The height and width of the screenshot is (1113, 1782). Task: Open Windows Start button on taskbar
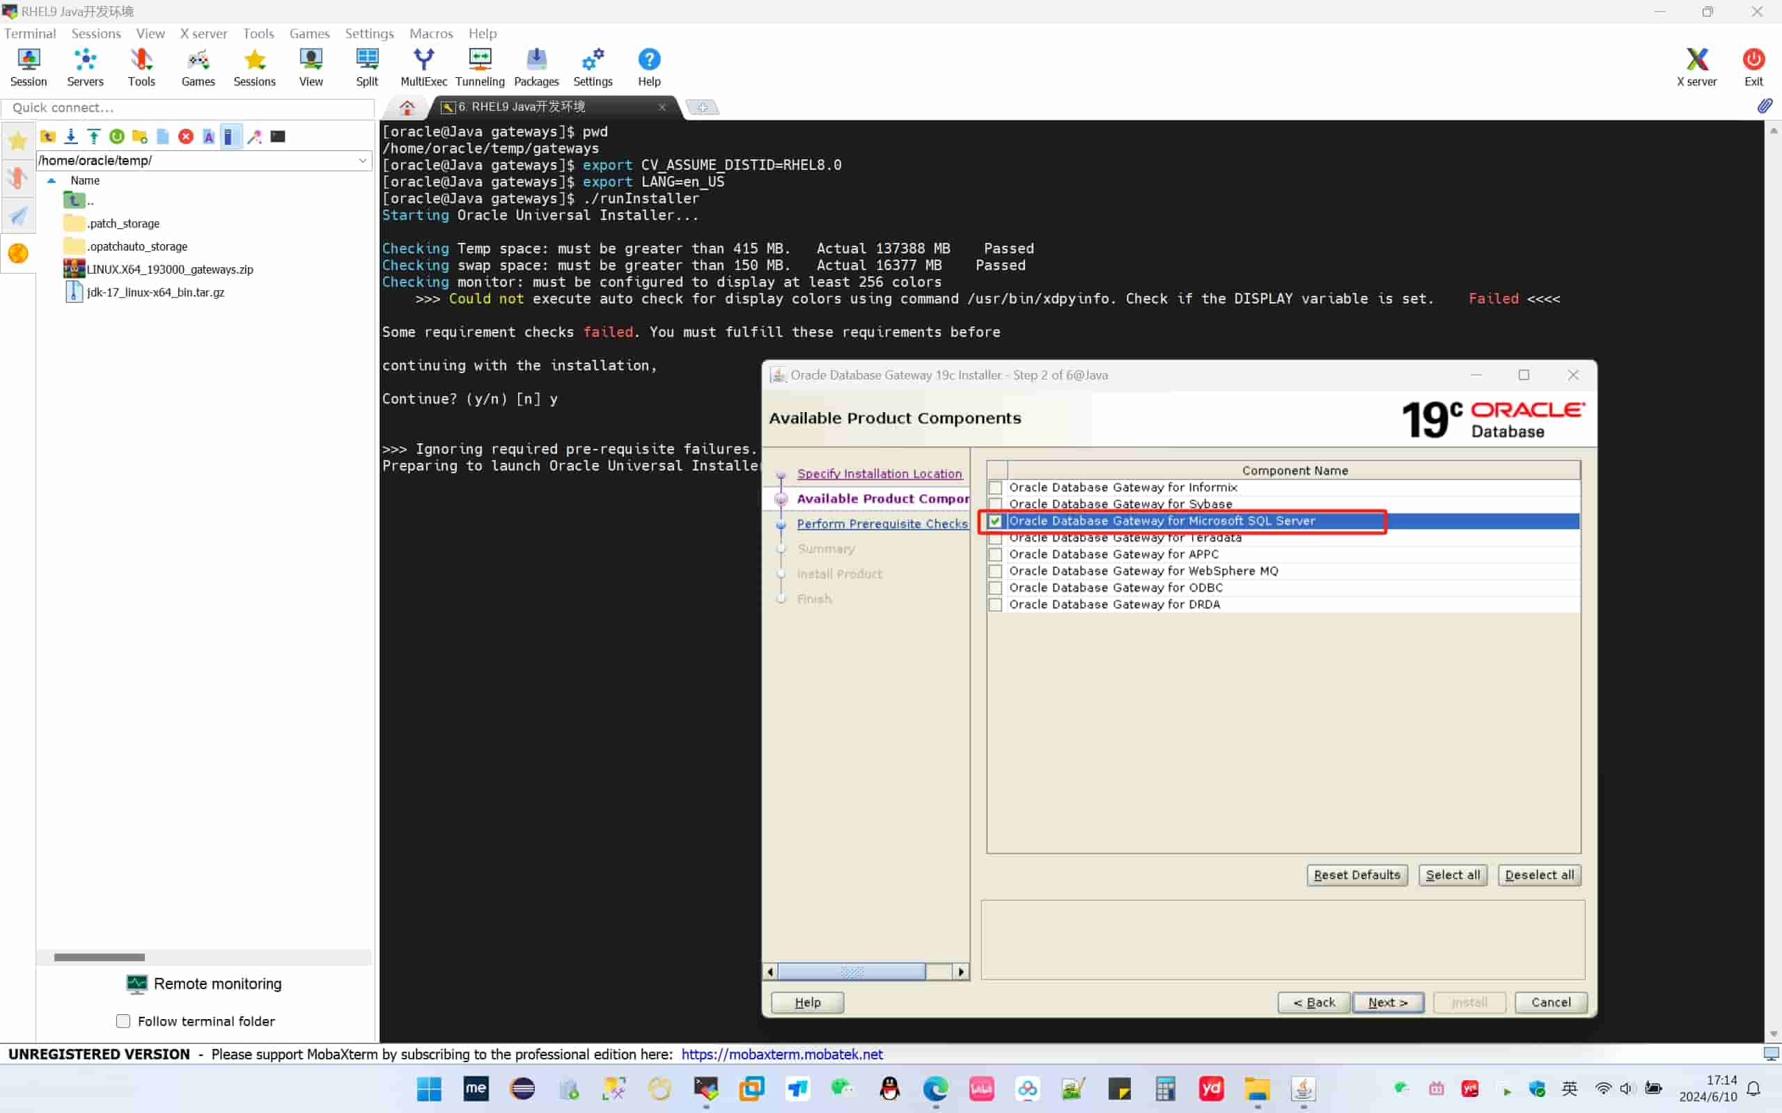point(428,1089)
